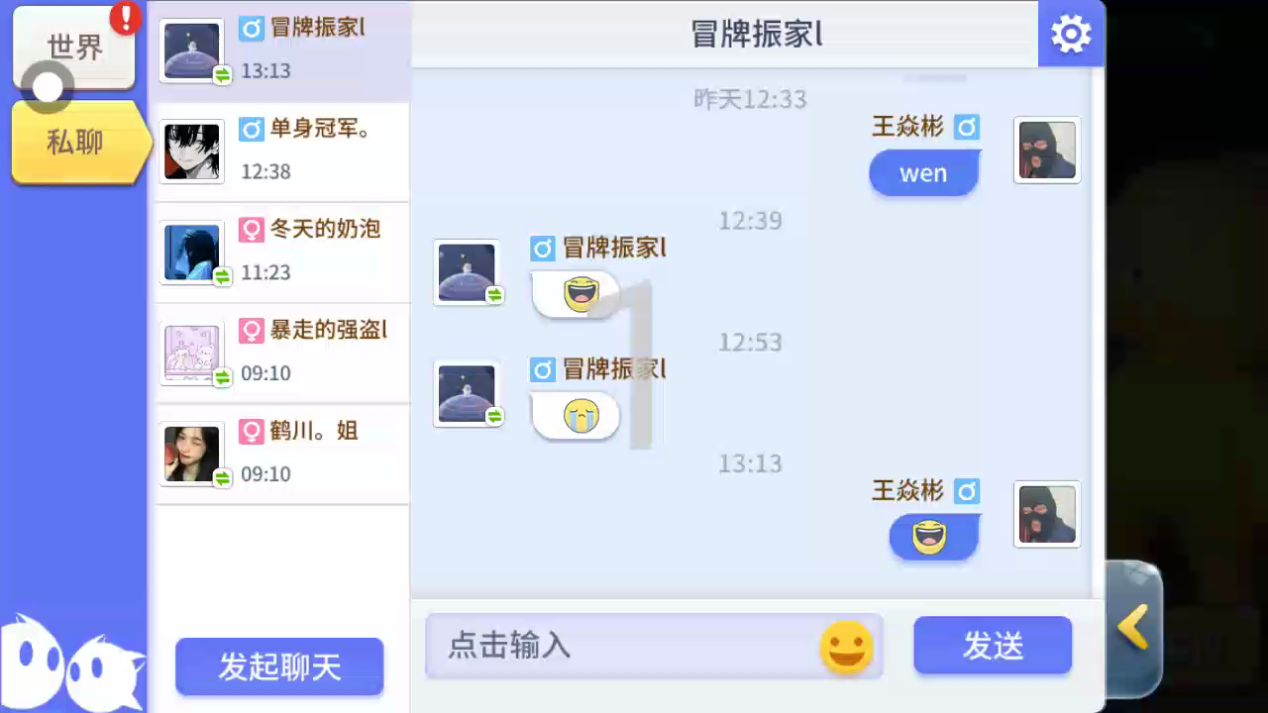
Task: Click the white floating circle button
Action: pyautogui.click(x=47, y=86)
